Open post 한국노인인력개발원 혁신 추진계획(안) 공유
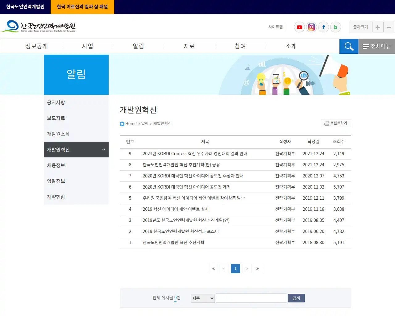395x316 pixels. click(x=181, y=165)
